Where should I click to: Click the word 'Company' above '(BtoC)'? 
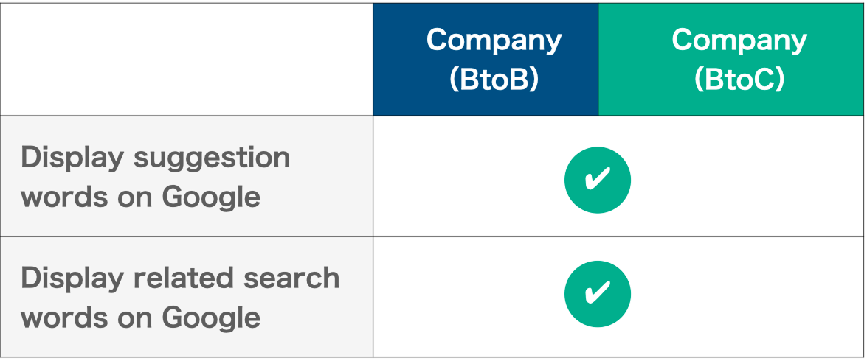point(739,40)
